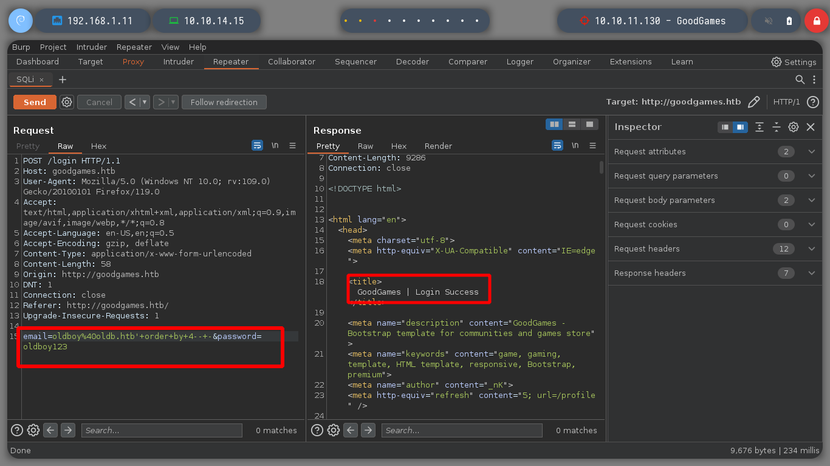Jump to next request search match

point(68,430)
